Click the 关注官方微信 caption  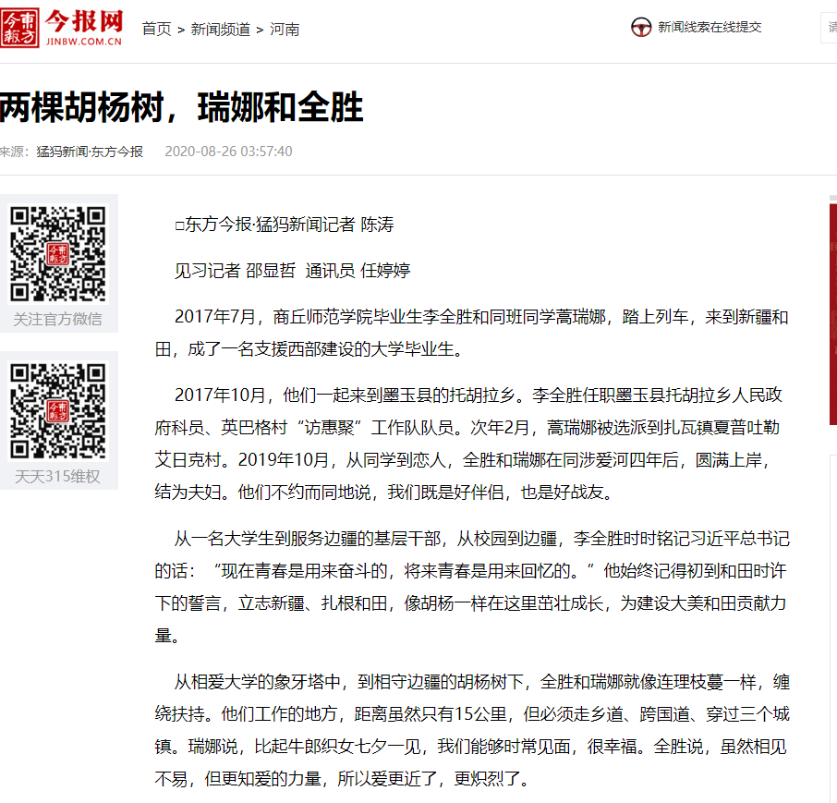click(58, 320)
